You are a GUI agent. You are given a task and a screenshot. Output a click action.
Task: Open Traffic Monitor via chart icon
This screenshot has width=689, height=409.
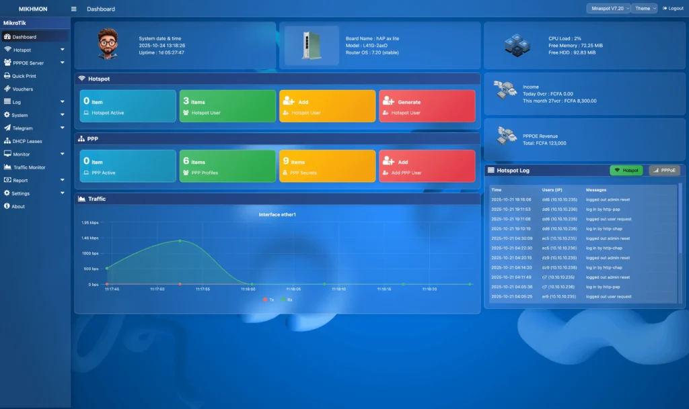[7, 167]
